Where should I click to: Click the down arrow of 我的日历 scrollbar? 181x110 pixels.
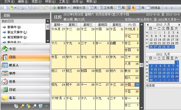(x=48, y=41)
